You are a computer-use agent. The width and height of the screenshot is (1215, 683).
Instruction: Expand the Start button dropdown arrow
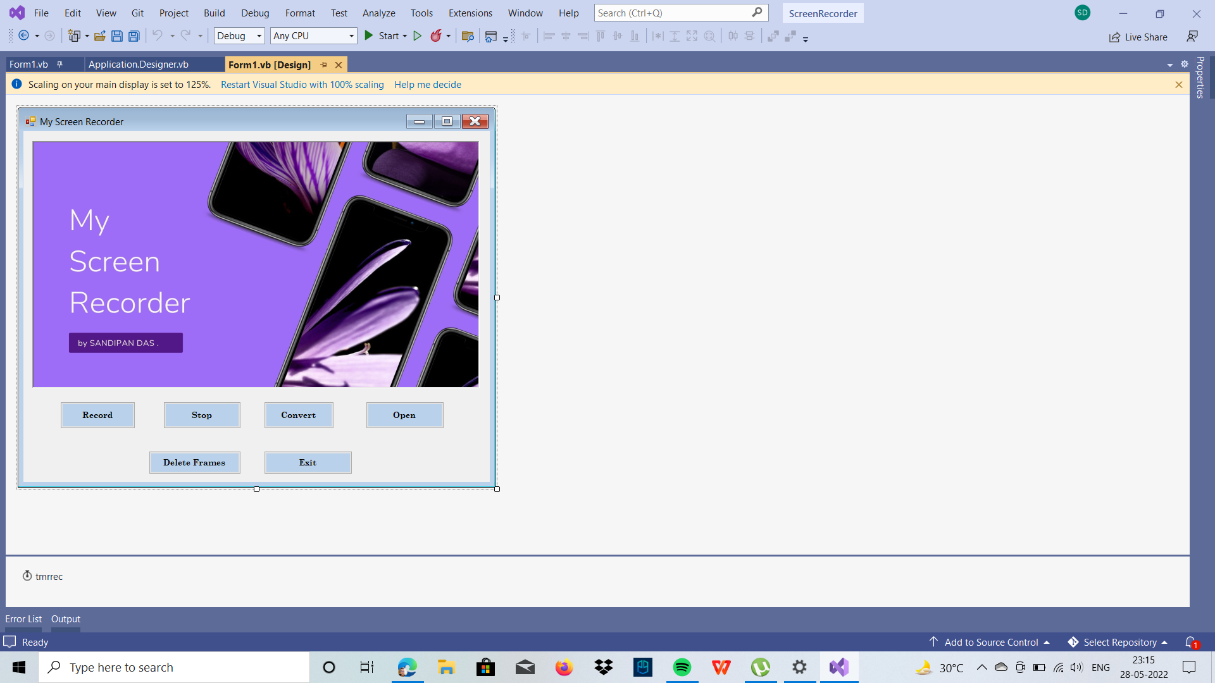click(x=404, y=35)
